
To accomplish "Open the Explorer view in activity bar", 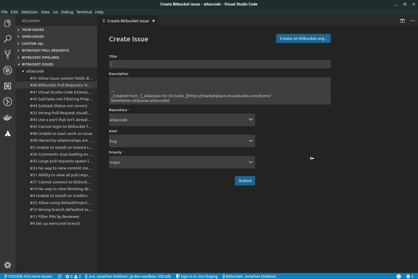I will pos(8,23).
